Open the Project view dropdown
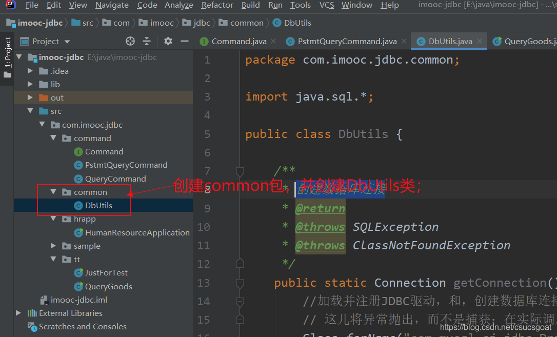The width and height of the screenshot is (557, 337). [x=67, y=42]
